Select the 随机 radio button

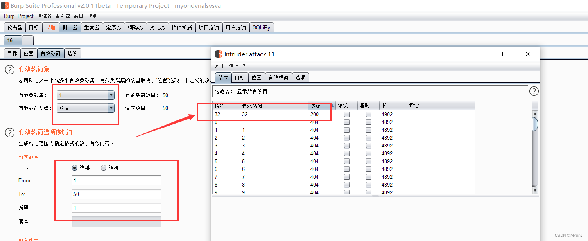104,168
